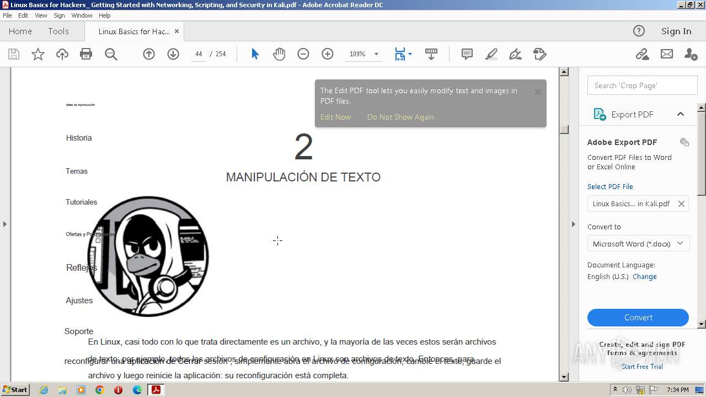Click Start Free Trial link
706x397 pixels.
pos(642,367)
